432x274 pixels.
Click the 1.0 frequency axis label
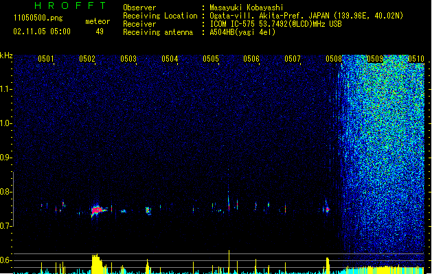click(x=5, y=123)
